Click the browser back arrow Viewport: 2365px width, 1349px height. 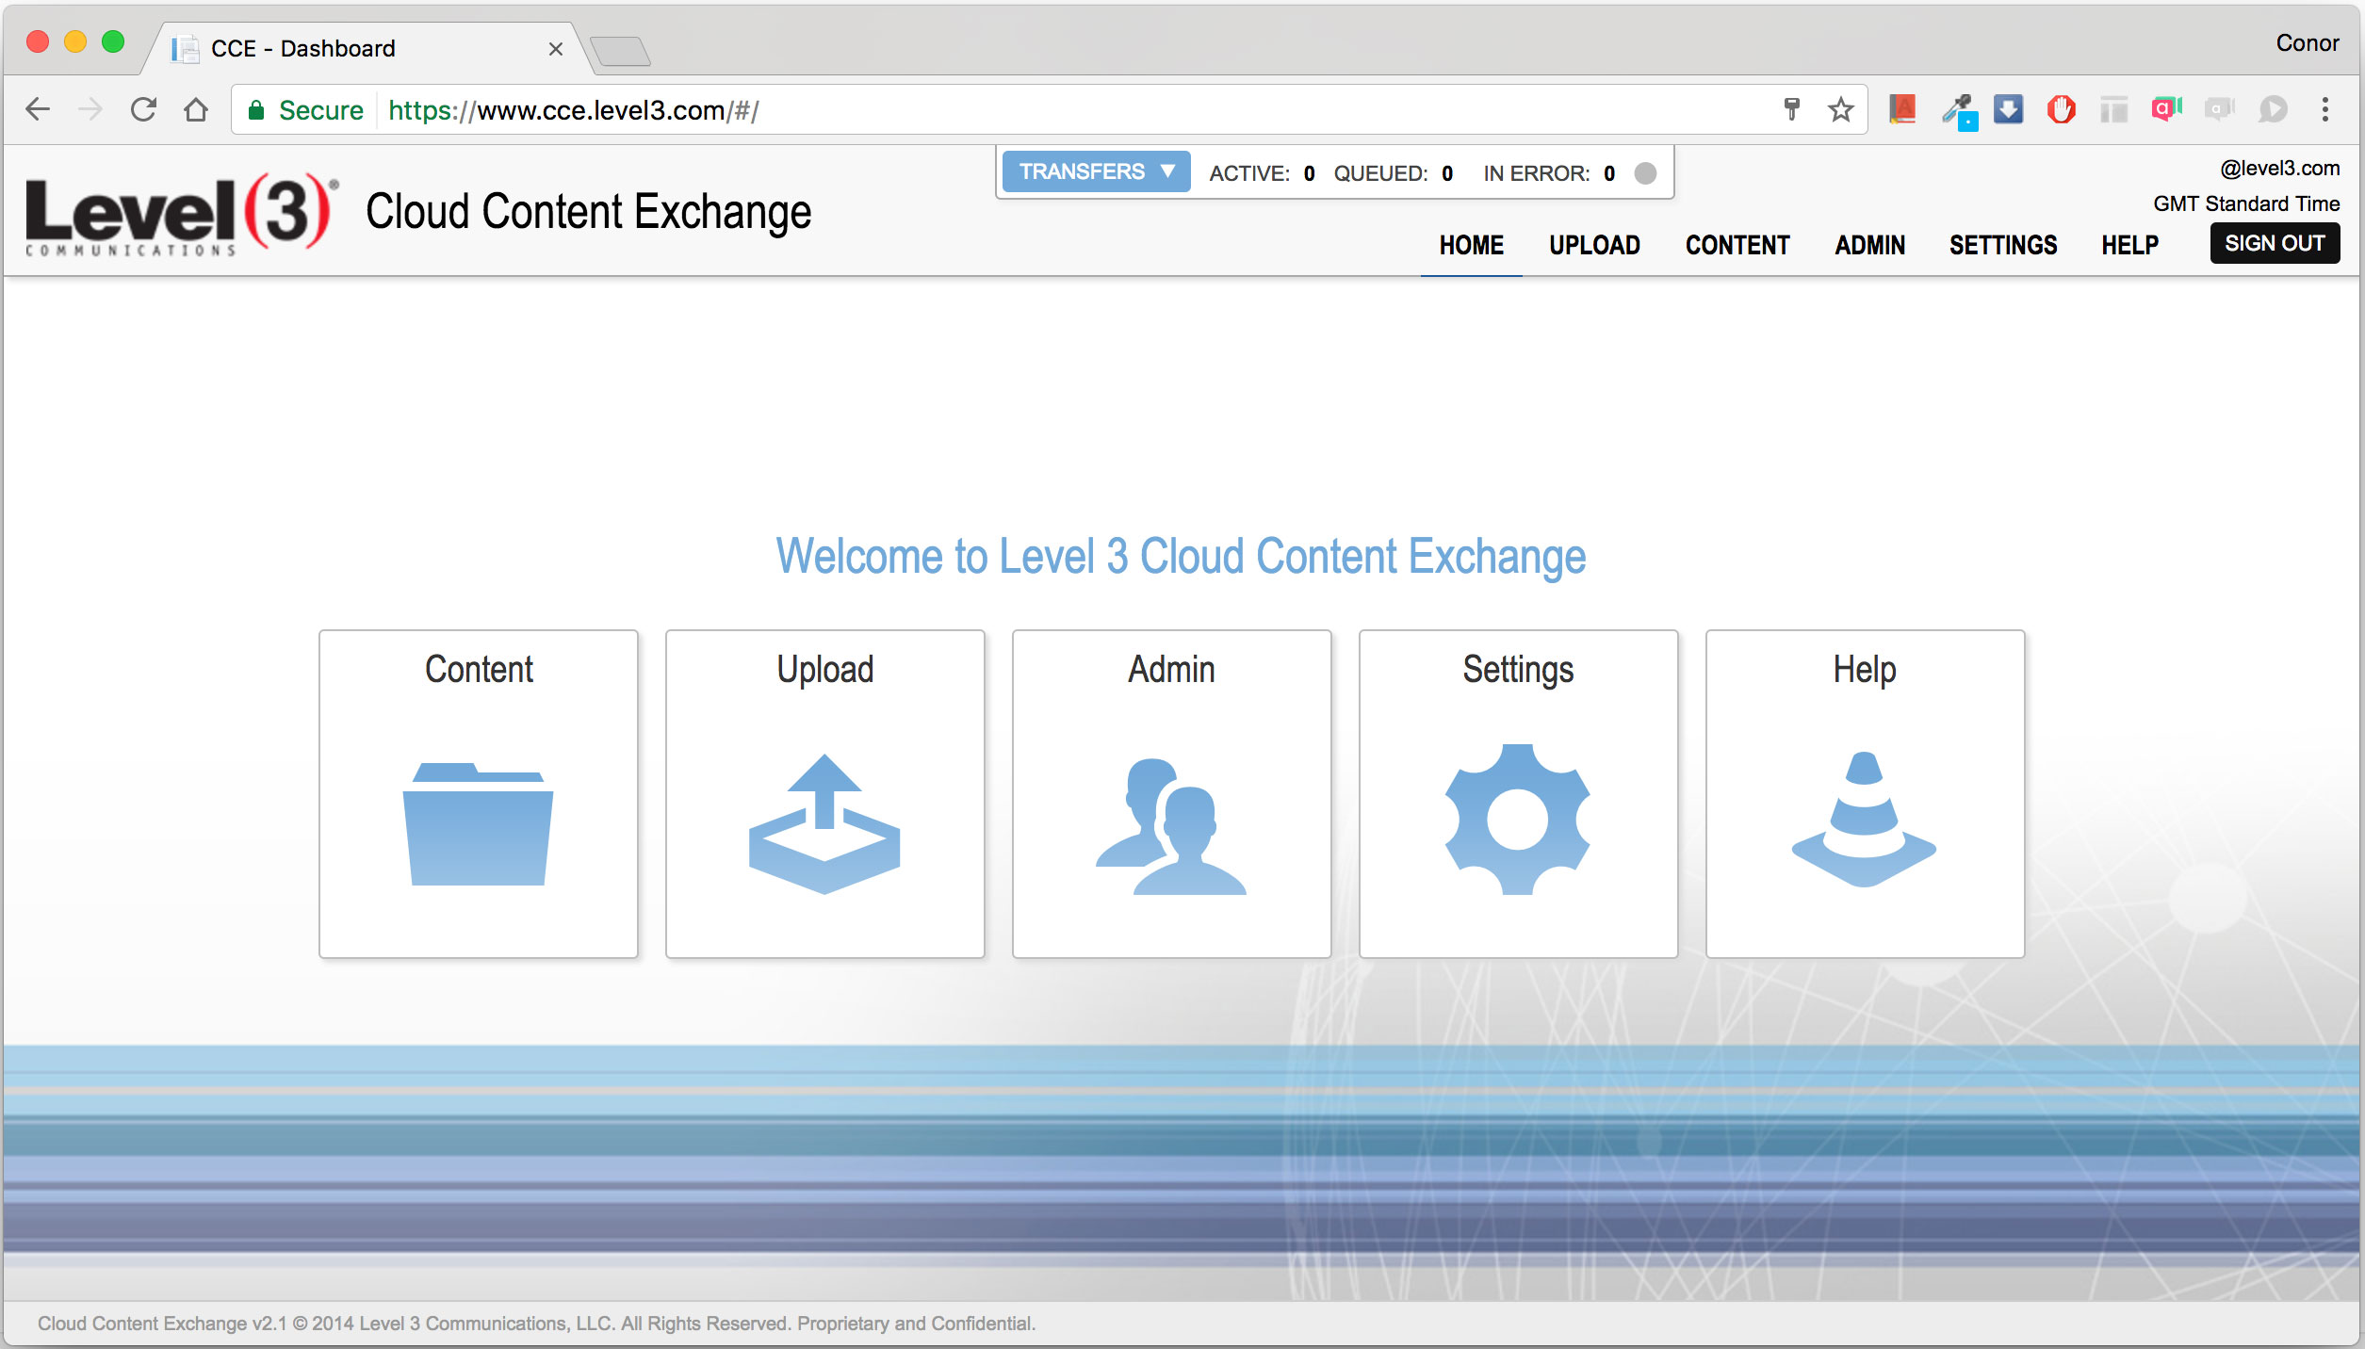[x=38, y=110]
